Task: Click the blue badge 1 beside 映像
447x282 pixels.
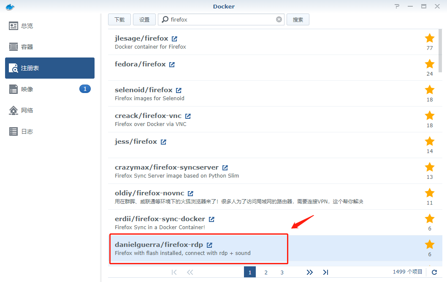Action: (85, 89)
